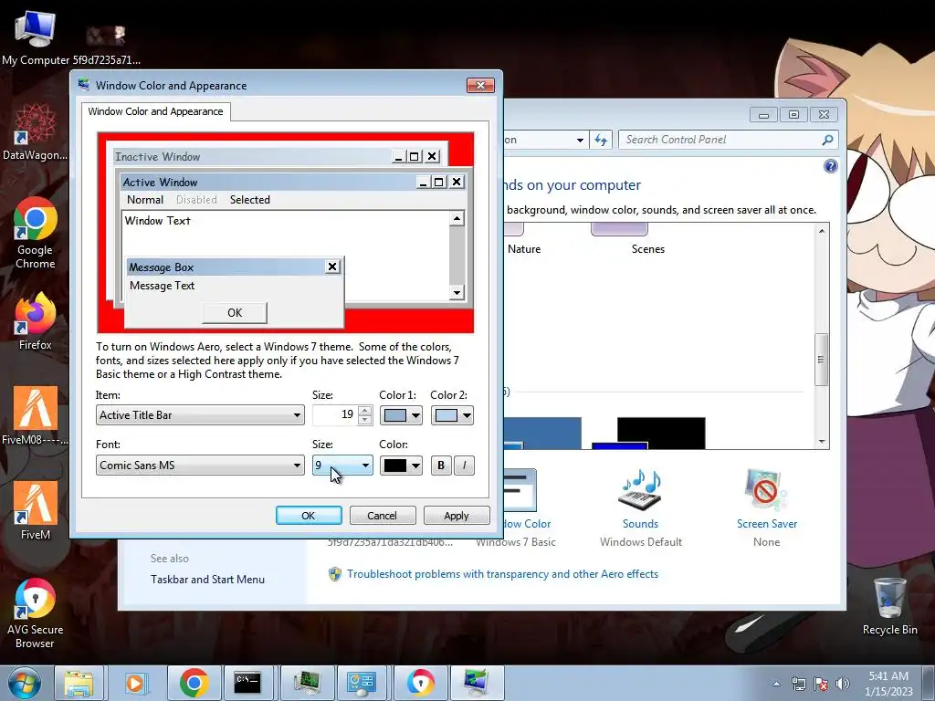The height and width of the screenshot is (701, 935).
Task: Open the FiveM desktop shortcut
Action: tap(36, 510)
